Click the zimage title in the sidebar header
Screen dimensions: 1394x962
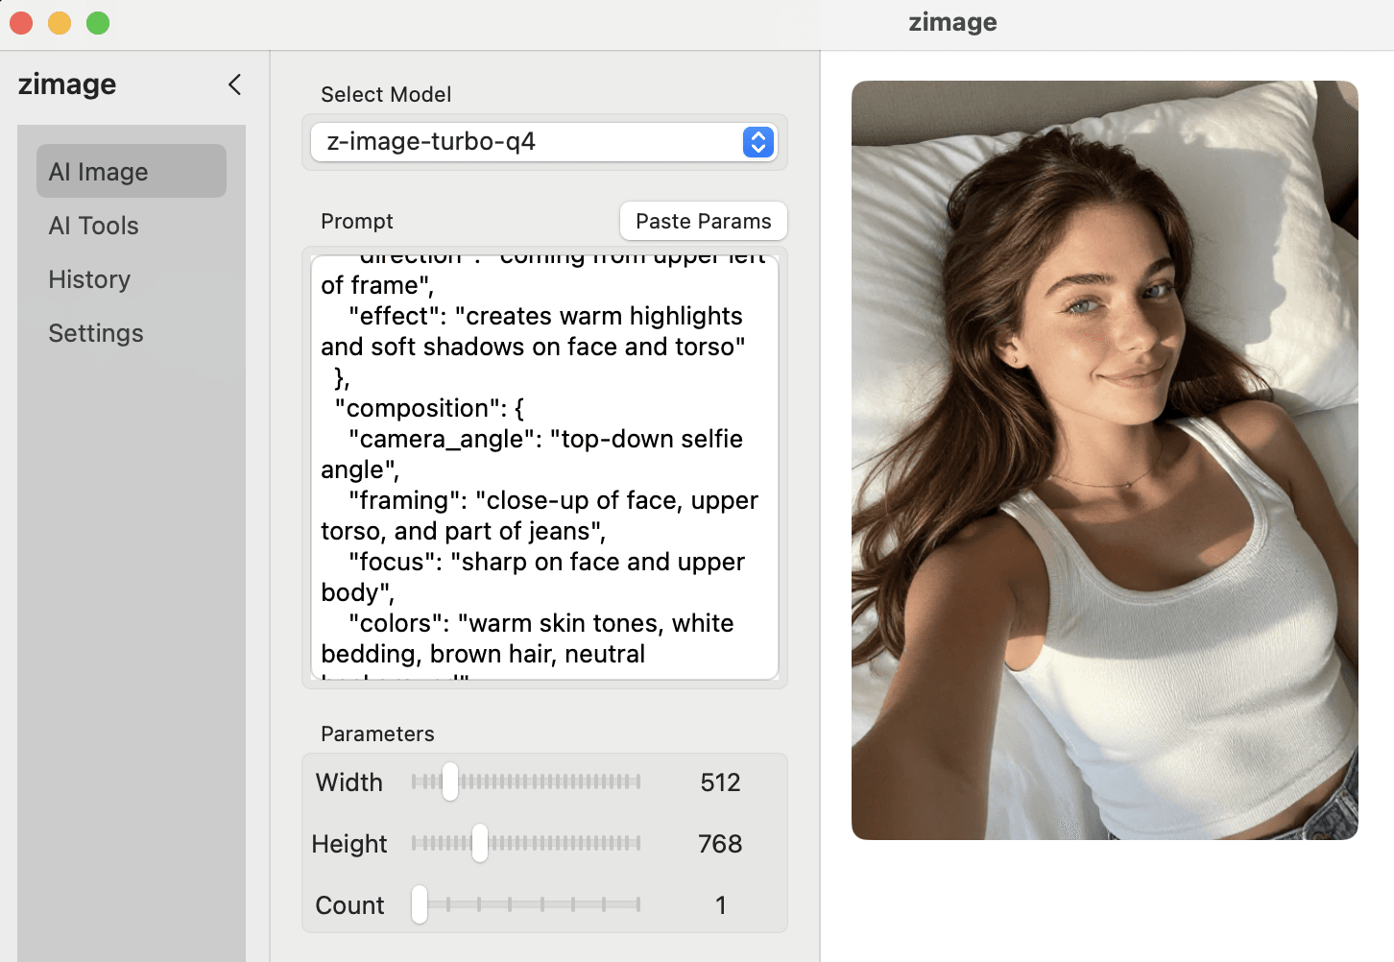(x=67, y=84)
